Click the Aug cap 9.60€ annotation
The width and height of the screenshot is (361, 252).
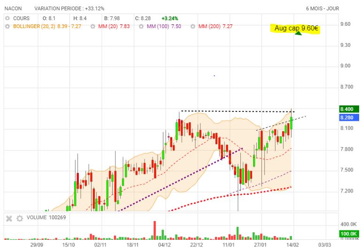pyautogui.click(x=296, y=28)
